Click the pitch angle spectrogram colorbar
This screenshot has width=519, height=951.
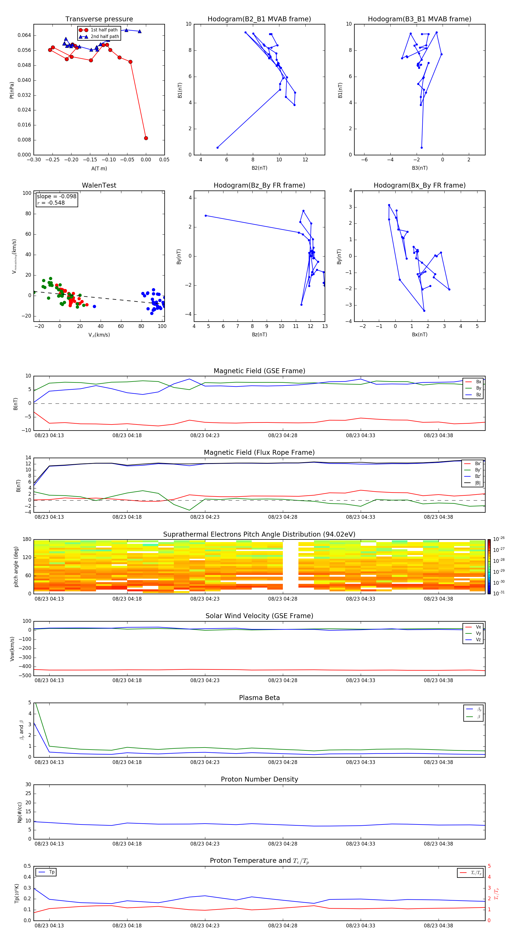point(489,567)
